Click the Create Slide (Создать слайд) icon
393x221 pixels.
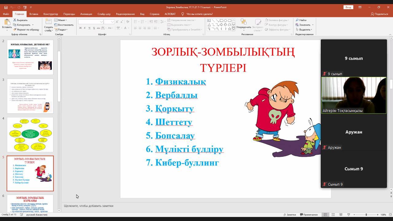[x=49, y=22]
